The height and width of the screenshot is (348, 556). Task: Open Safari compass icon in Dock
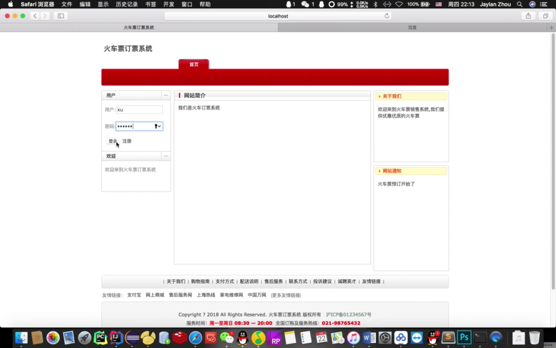point(196,338)
